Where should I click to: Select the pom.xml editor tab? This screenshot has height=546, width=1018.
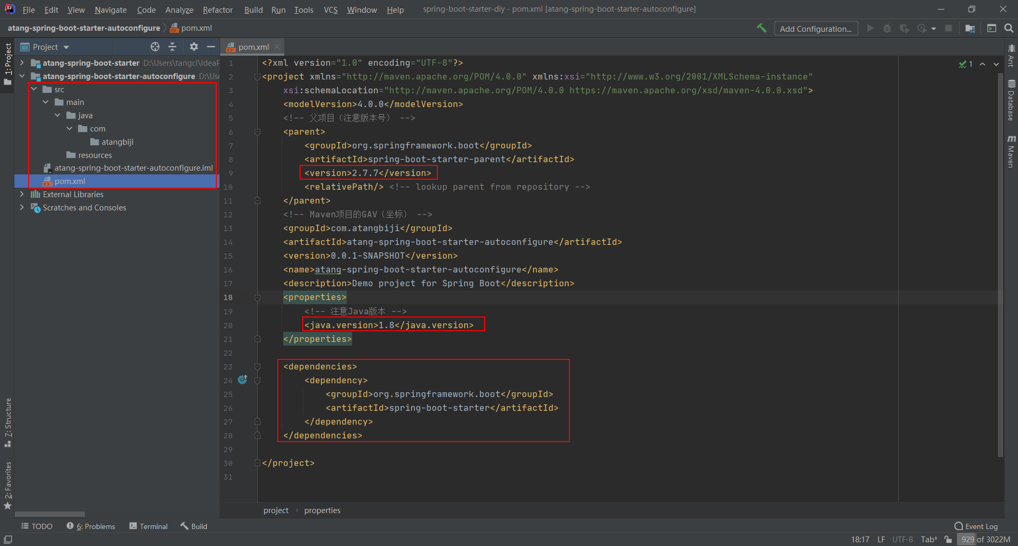pos(252,47)
